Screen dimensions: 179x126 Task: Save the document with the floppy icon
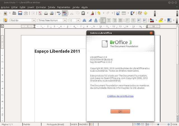click(x=20, y=13)
